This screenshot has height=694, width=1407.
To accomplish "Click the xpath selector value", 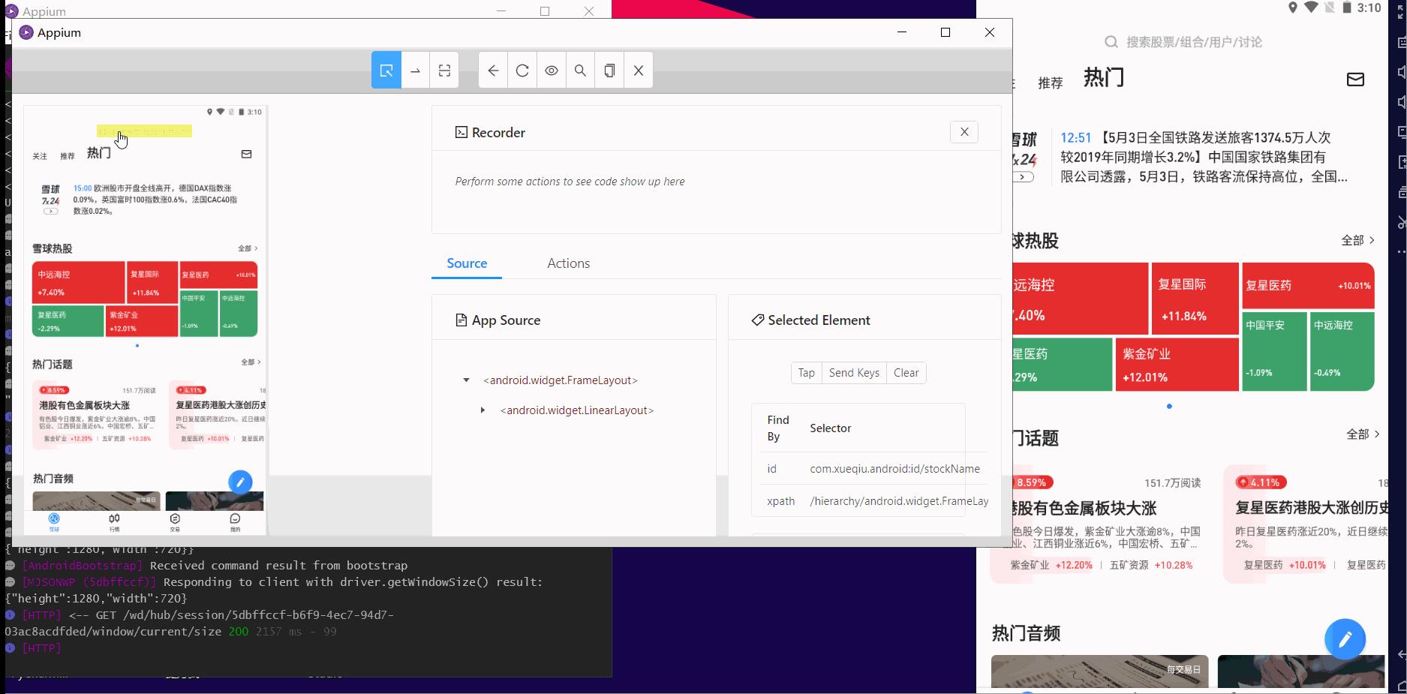I will (x=899, y=501).
